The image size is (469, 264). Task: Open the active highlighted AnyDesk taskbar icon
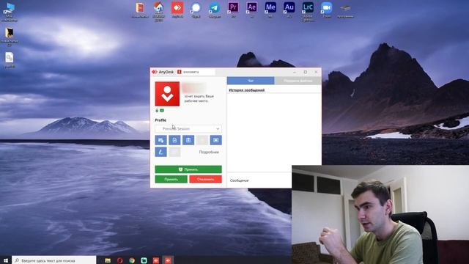[x=168, y=260]
